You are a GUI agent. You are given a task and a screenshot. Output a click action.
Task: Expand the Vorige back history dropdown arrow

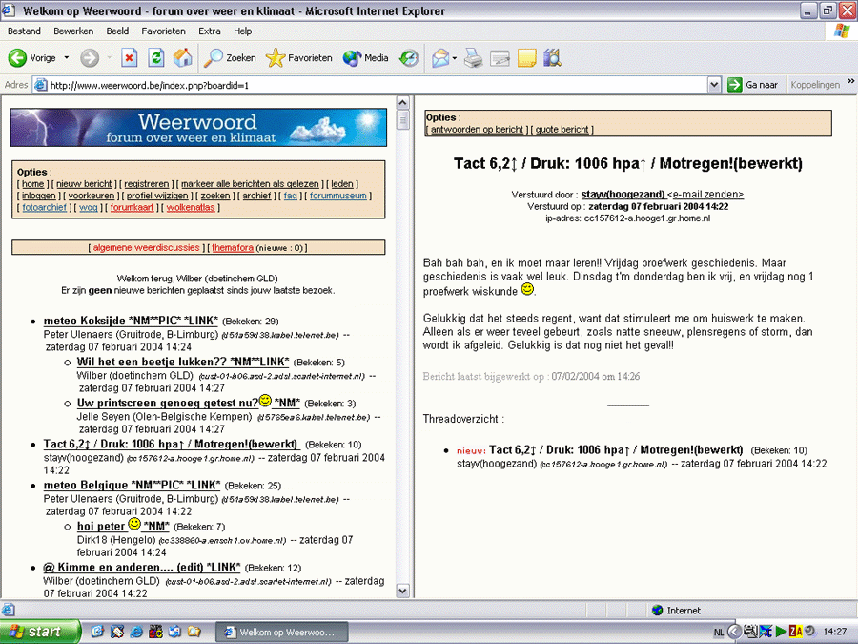pyautogui.click(x=67, y=58)
